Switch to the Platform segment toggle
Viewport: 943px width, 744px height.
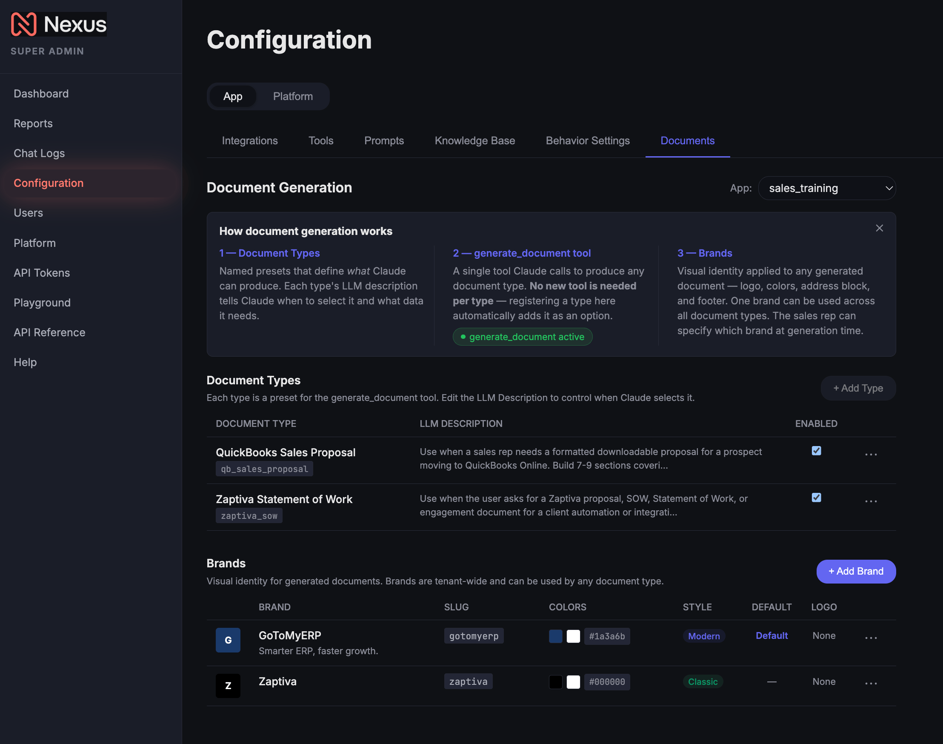point(293,96)
